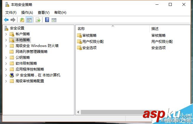Expand the 帐户策略 tree node
The height and width of the screenshot is (124, 193).
6,34
